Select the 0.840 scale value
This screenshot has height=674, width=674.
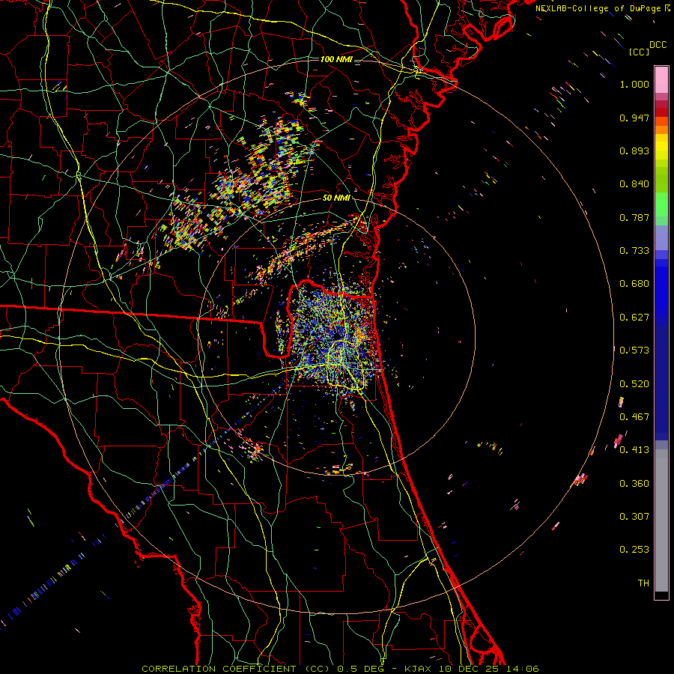click(x=634, y=184)
